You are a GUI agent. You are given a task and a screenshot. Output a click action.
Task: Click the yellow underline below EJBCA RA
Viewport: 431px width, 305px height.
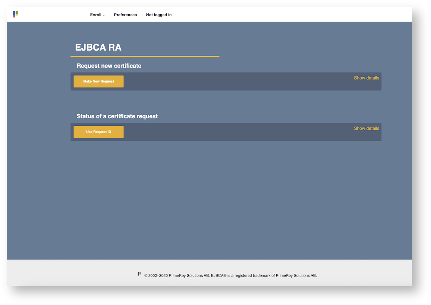tap(145, 57)
